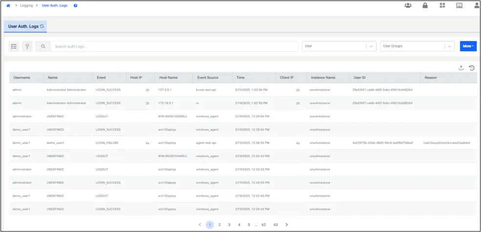
Task: Click the 12:33:32 PM time cell
Action: coord(252,169)
